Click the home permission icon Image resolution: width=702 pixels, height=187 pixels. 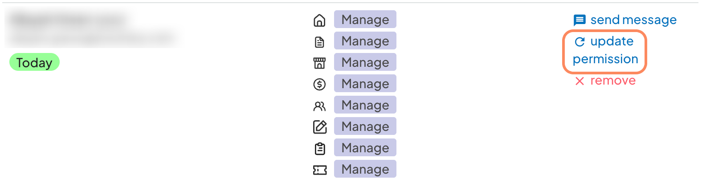319,20
